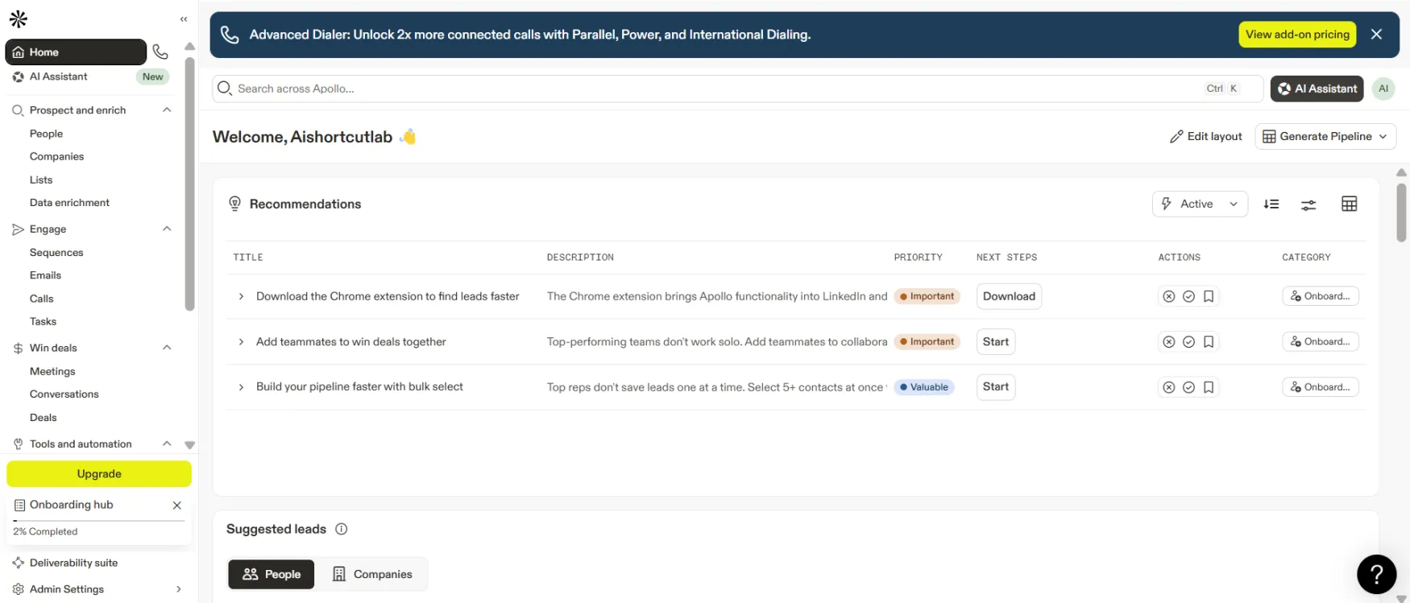This screenshot has height=603, width=1410.
Task: Open Sequences in the sidebar menu
Action: coord(56,253)
